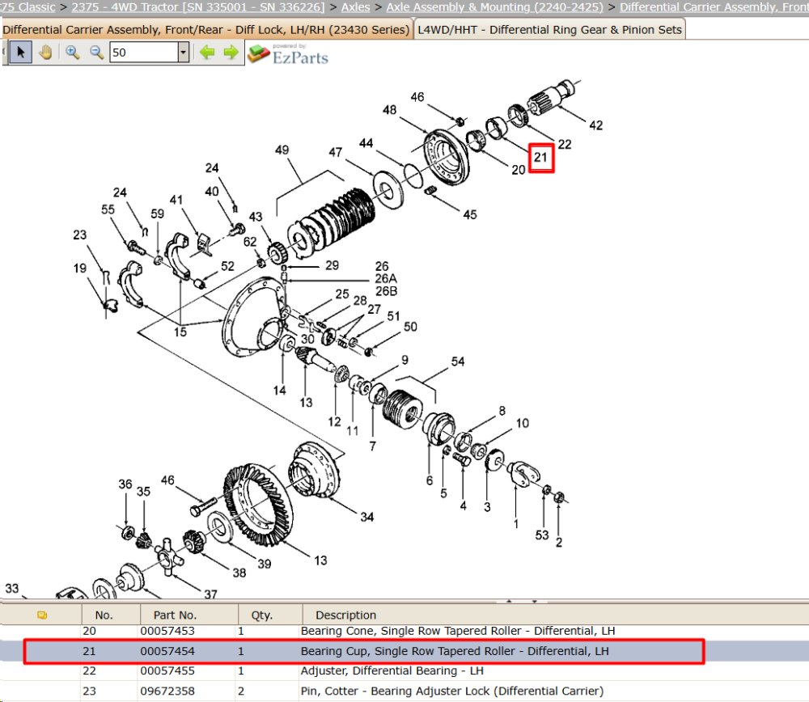Click callout 9 on the diagram

pyautogui.click(x=404, y=360)
